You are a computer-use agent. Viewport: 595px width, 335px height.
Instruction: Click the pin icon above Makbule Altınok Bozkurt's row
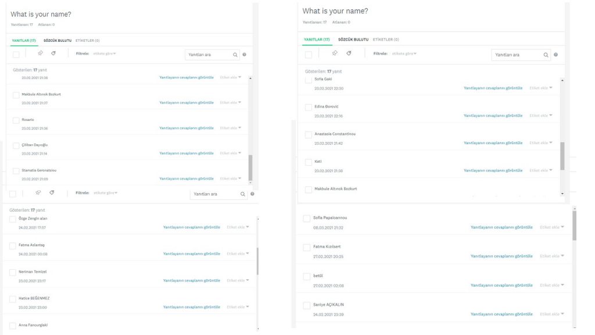click(x=41, y=53)
